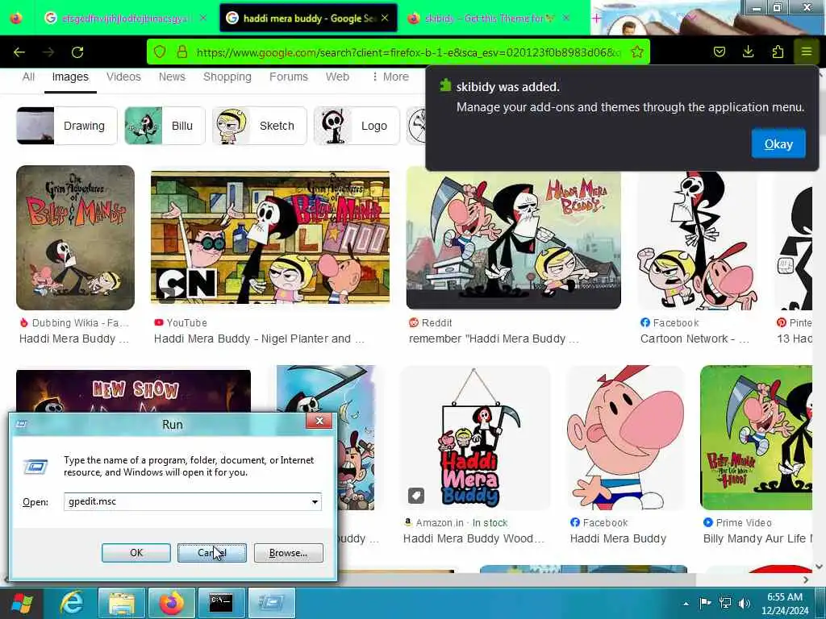Expand the More search options
The width and height of the screenshot is (826, 619).
click(390, 77)
